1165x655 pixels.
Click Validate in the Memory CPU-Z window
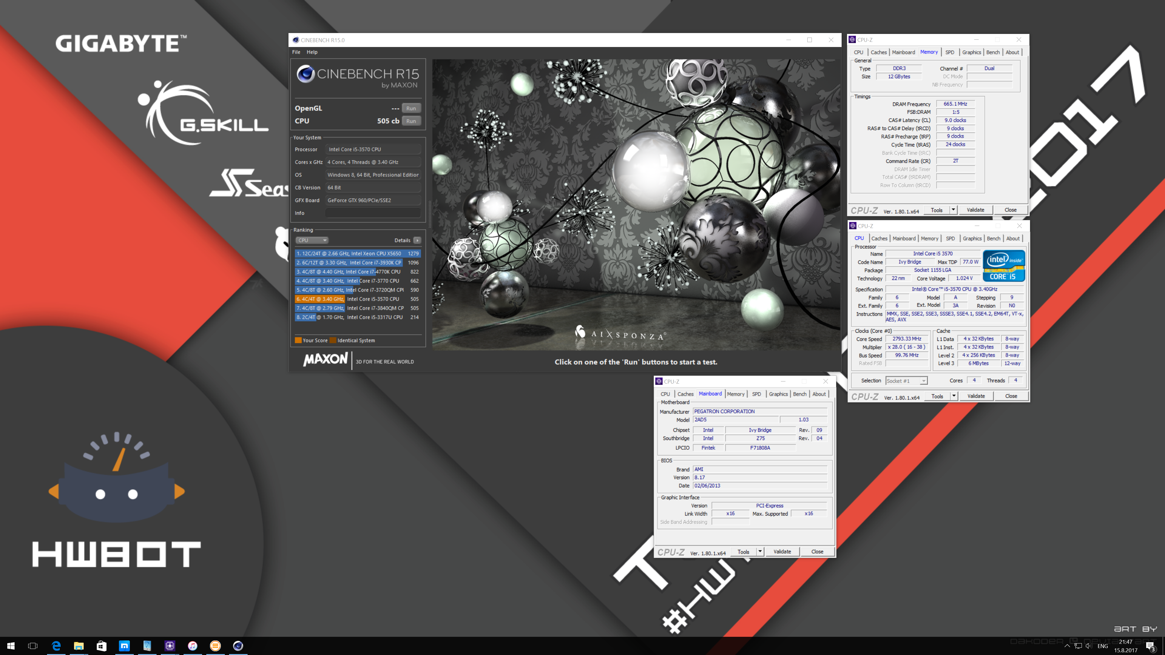point(975,210)
